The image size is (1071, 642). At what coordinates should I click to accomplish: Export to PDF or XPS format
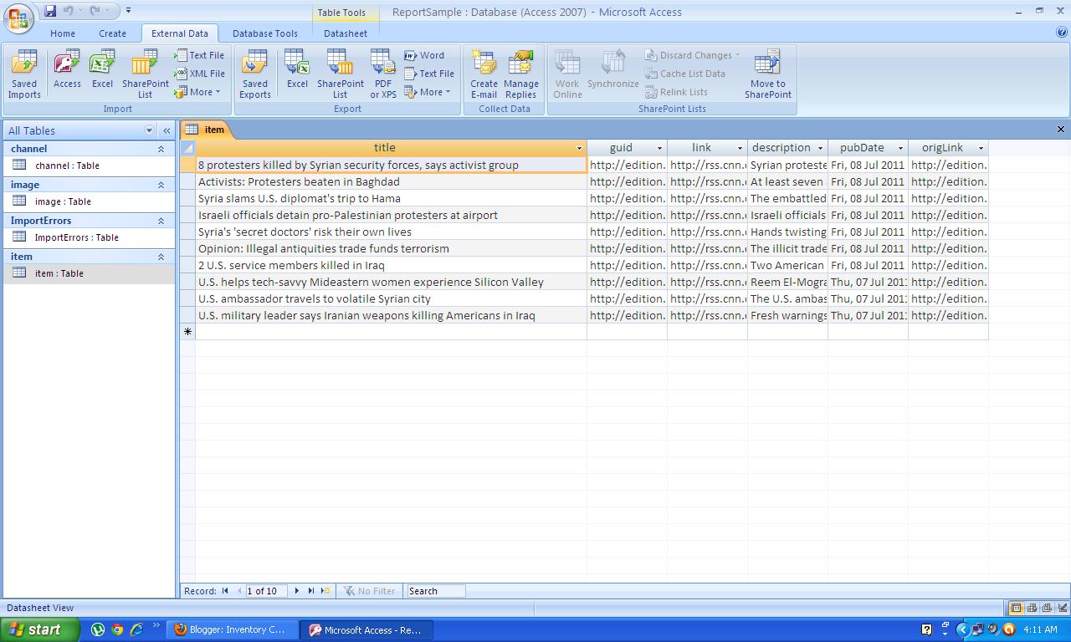tap(382, 74)
